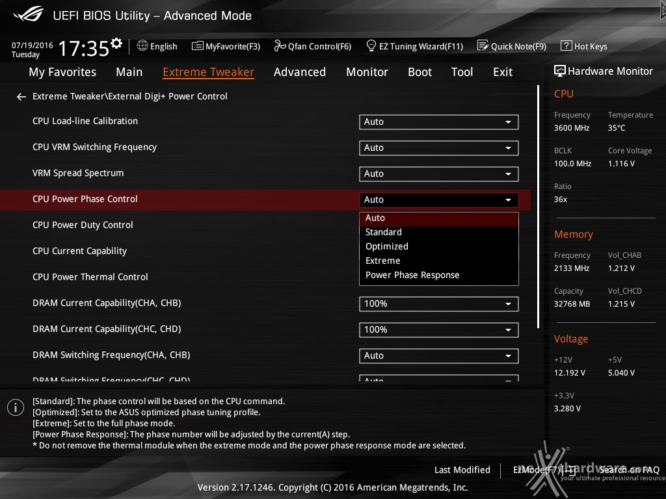Open DRAM Current Capability(CHA, CHB) dropdown
This screenshot has width=666, height=499.
pyautogui.click(x=439, y=304)
